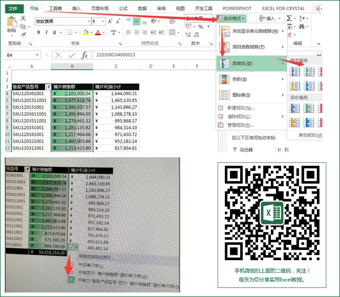Click the Italic formatting icon
The width and height of the screenshot is (340, 297).
pos(46,32)
